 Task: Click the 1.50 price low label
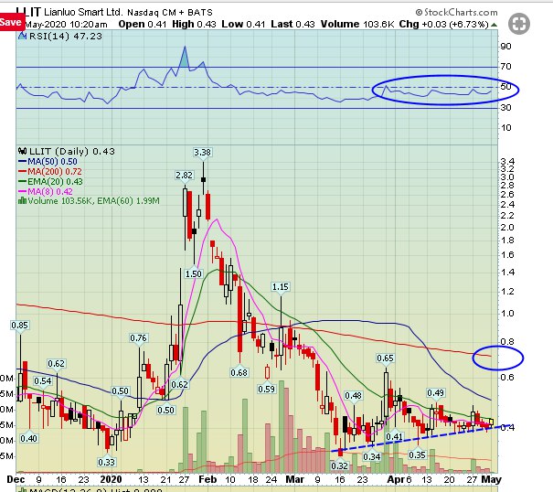(x=194, y=273)
